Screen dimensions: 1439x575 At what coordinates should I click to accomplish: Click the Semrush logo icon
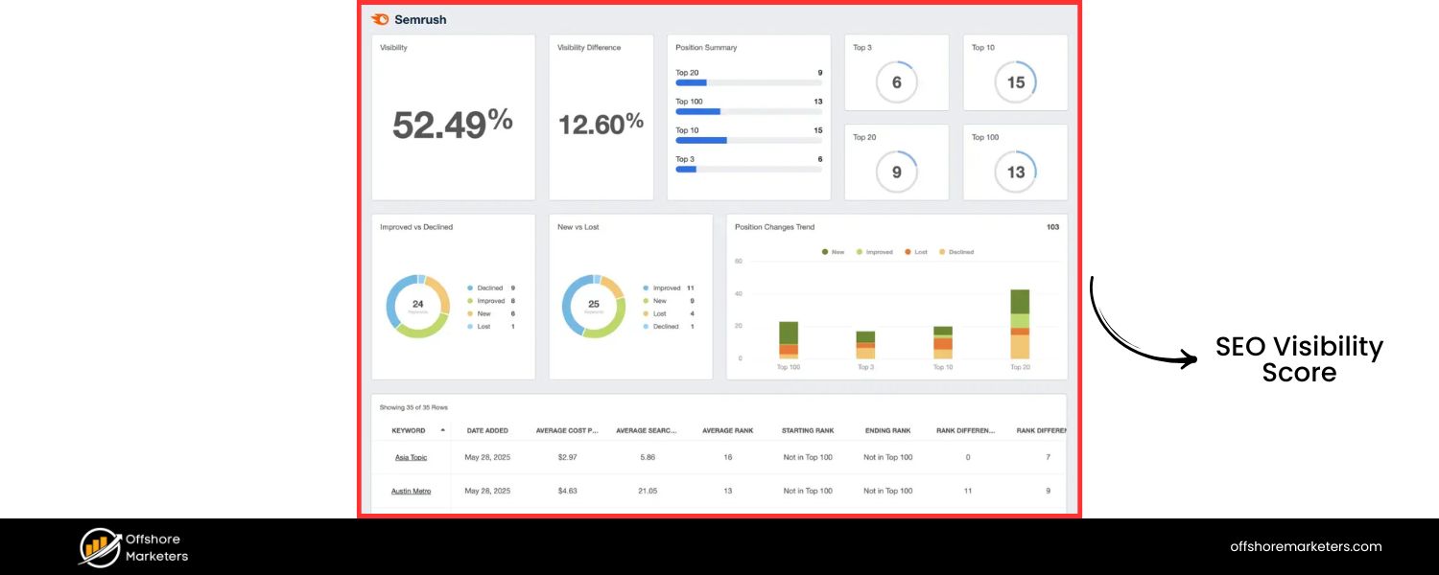pos(380,18)
